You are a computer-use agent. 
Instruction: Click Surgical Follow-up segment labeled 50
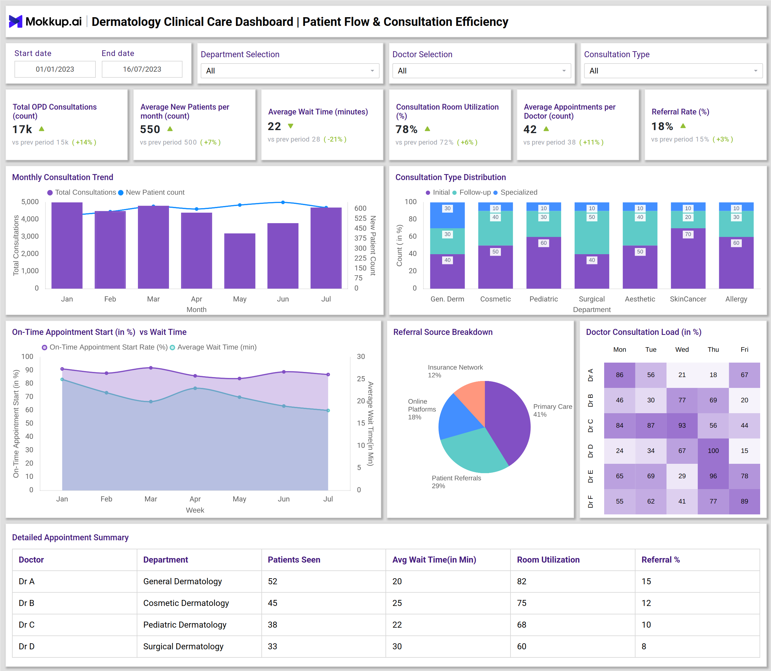[592, 233]
